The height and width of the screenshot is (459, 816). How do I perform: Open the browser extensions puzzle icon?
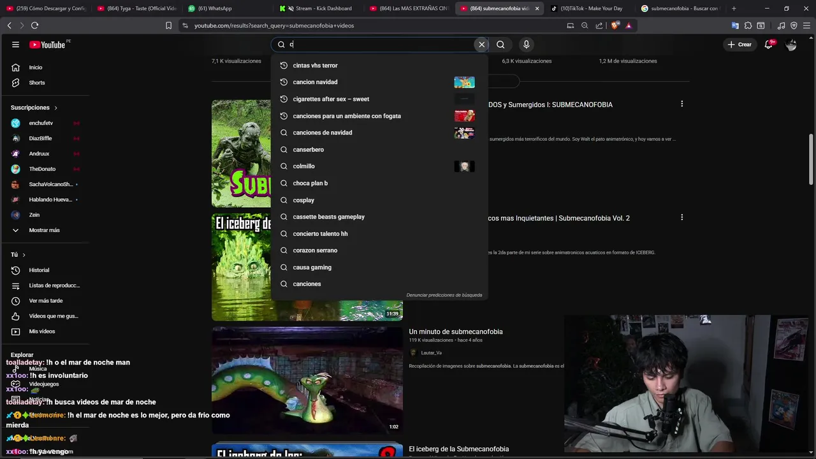(748, 25)
